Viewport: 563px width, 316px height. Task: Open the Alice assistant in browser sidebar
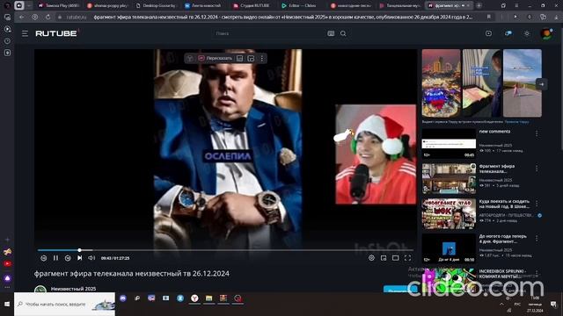tap(7, 278)
